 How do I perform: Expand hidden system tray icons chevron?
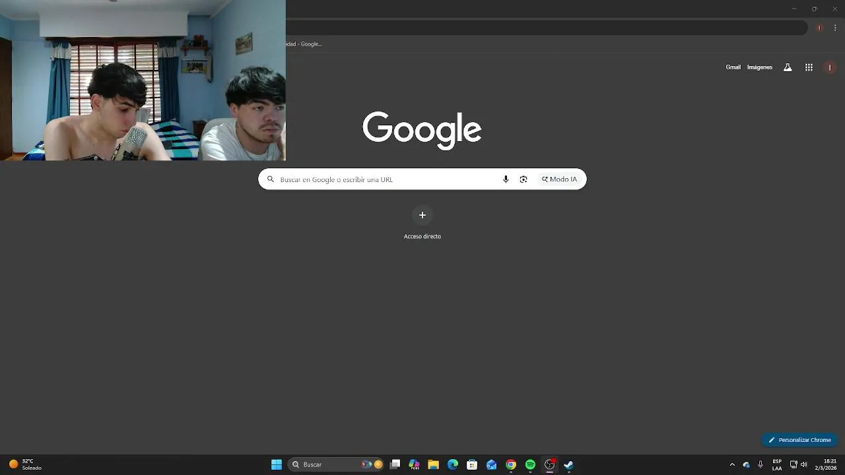coord(732,464)
